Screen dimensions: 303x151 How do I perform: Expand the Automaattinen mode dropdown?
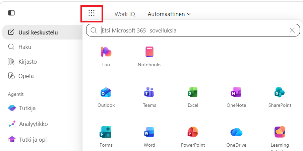[169, 14]
